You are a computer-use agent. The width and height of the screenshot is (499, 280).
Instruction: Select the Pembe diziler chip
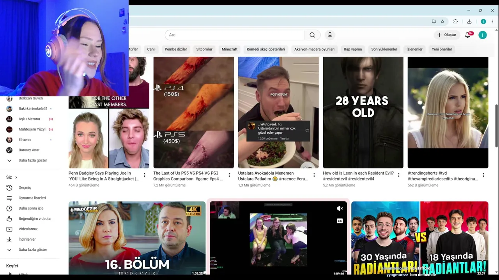(x=176, y=49)
